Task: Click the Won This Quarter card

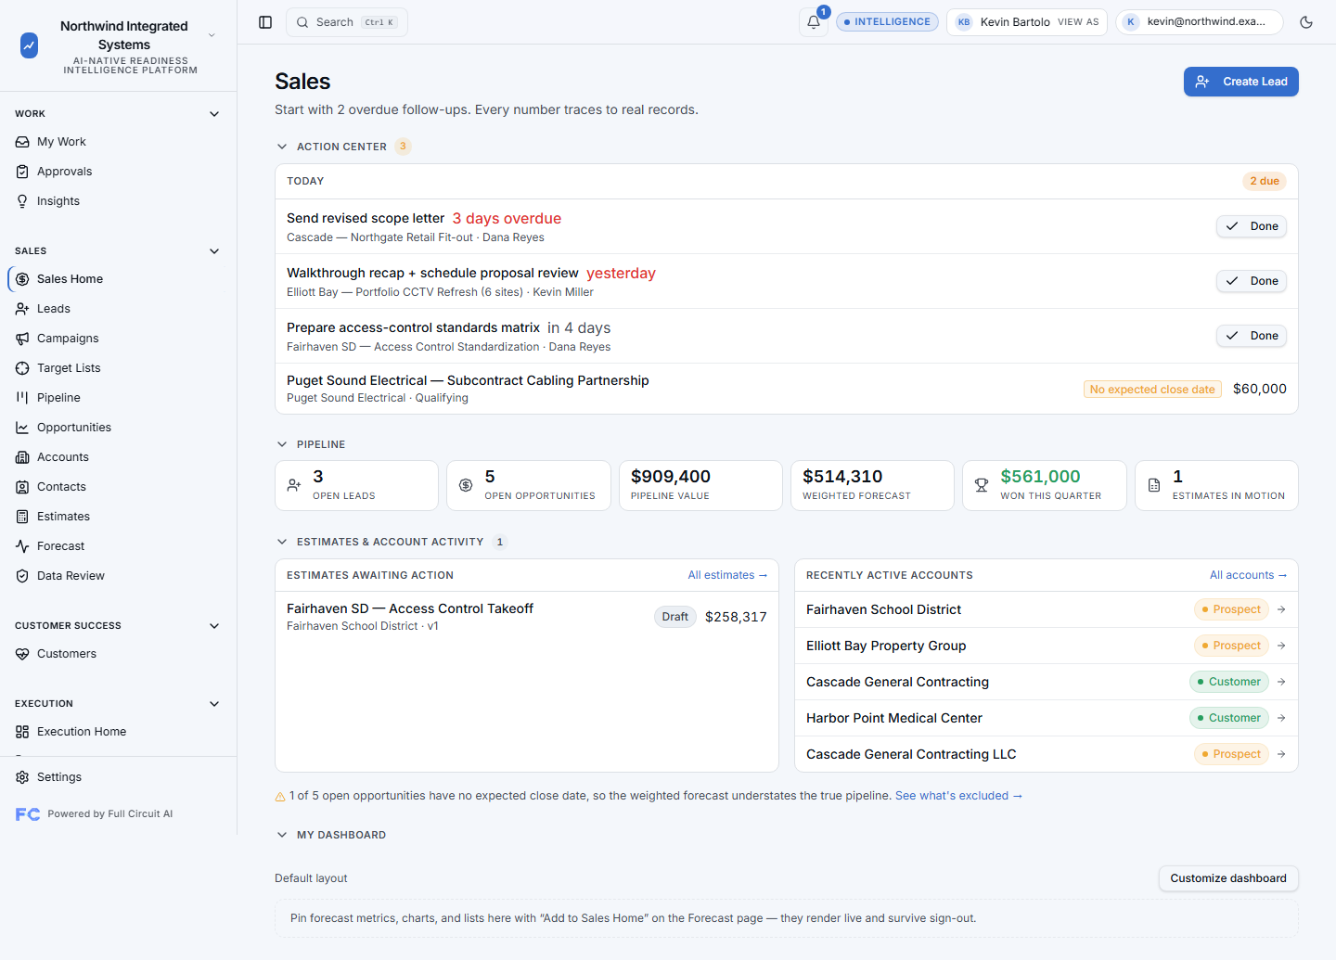Action: 1045,485
